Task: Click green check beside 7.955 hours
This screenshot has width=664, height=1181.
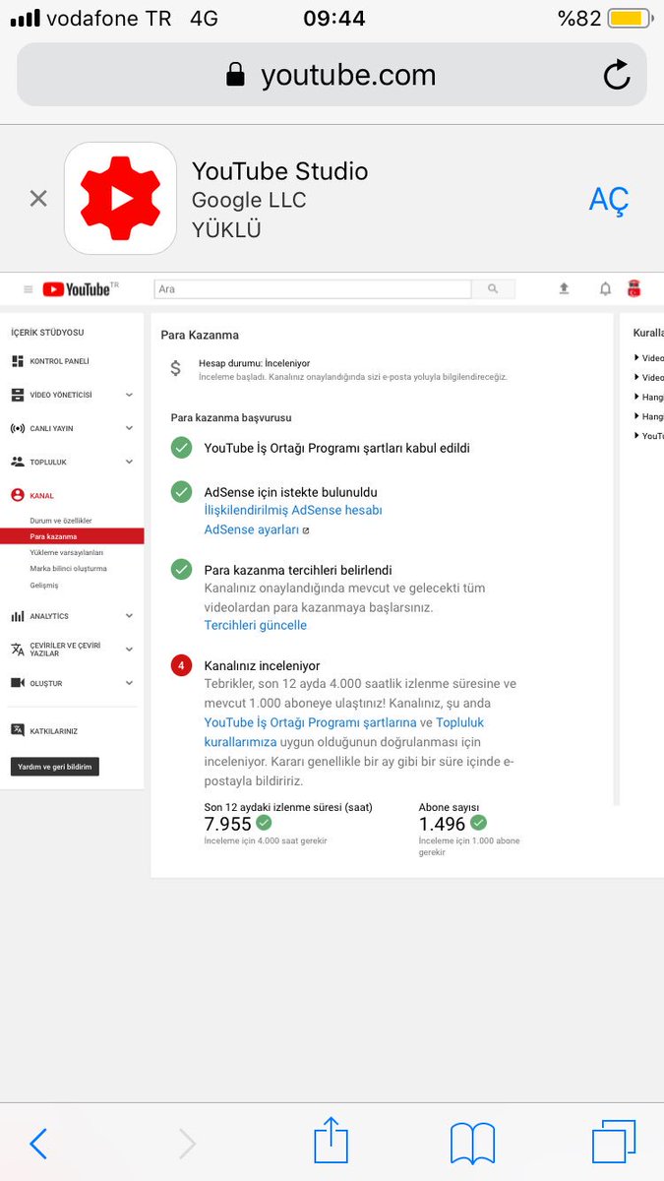Action: pos(264,823)
